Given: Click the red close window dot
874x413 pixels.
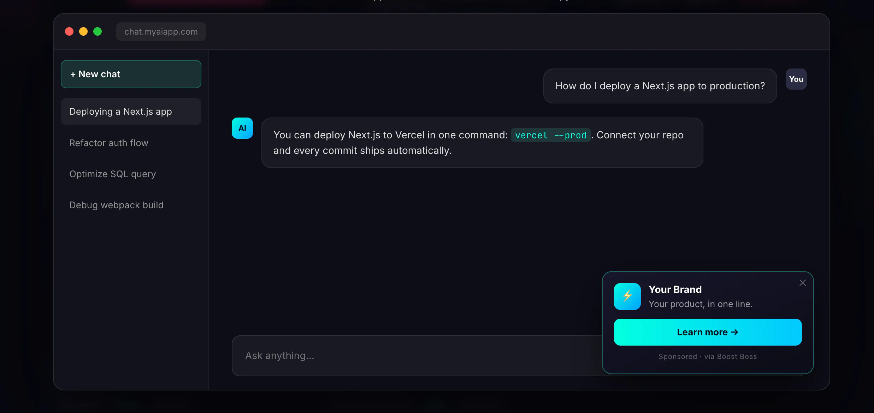Looking at the screenshot, I should [69, 32].
